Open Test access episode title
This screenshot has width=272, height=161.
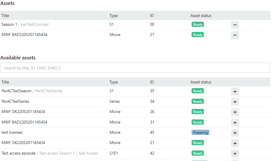tap(18, 153)
